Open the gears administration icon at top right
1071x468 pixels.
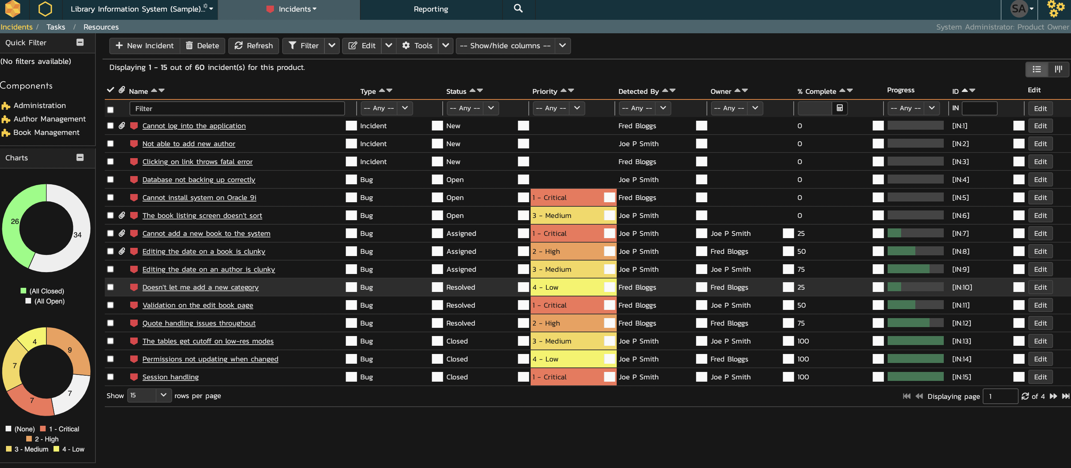coord(1056,9)
